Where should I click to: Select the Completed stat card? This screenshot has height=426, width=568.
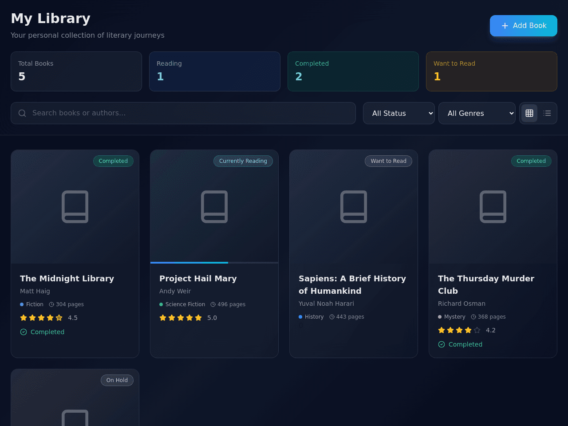tap(353, 71)
